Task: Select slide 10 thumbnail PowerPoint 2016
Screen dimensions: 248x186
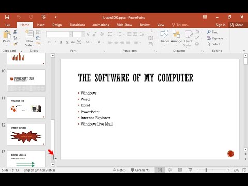Action: (x=26, y=81)
